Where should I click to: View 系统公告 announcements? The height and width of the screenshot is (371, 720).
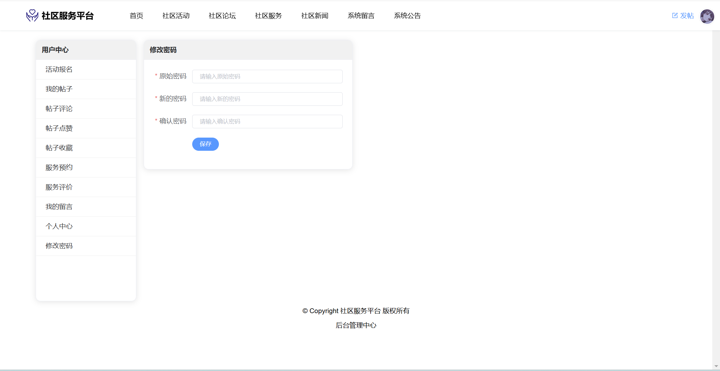407,16
